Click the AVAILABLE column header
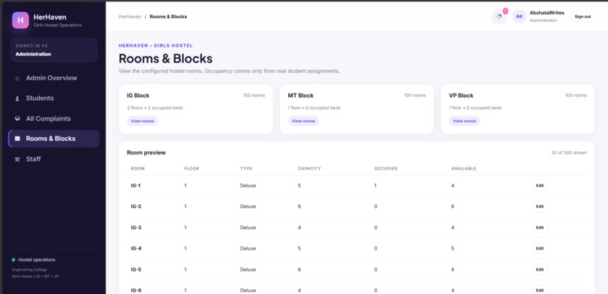This screenshot has height=294, width=608. 463,169
